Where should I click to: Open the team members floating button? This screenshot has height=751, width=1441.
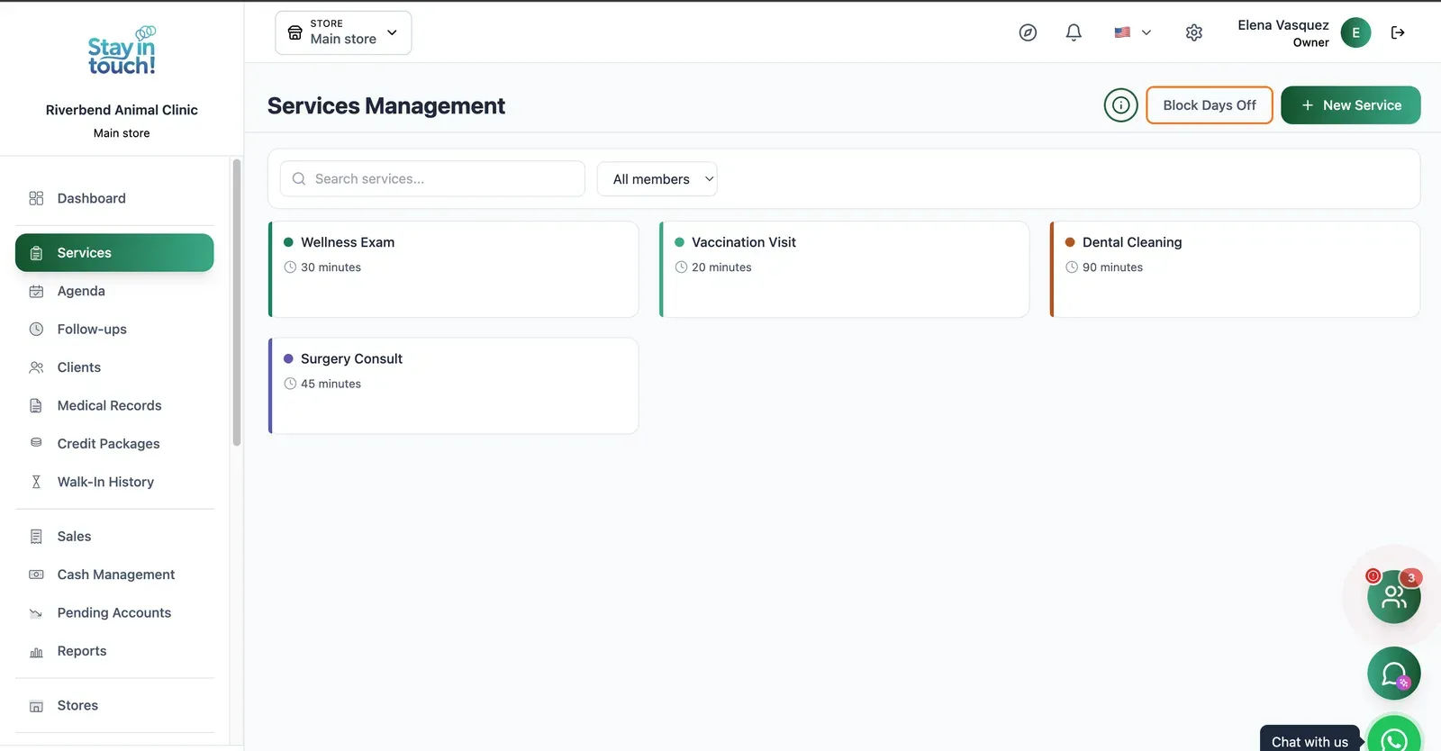(x=1393, y=596)
